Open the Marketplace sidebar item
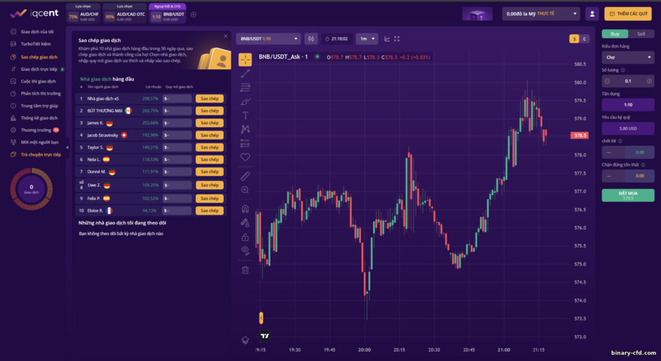 [x=34, y=130]
